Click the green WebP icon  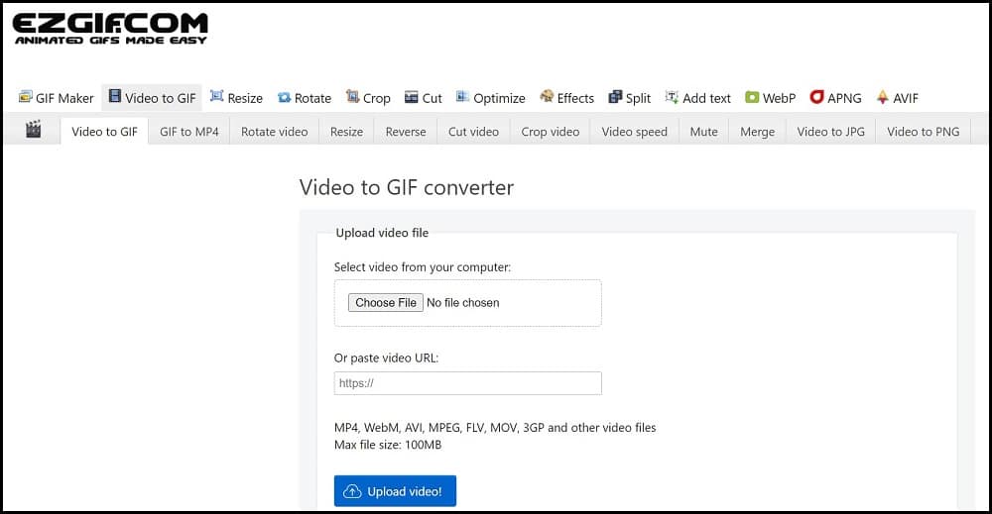752,97
